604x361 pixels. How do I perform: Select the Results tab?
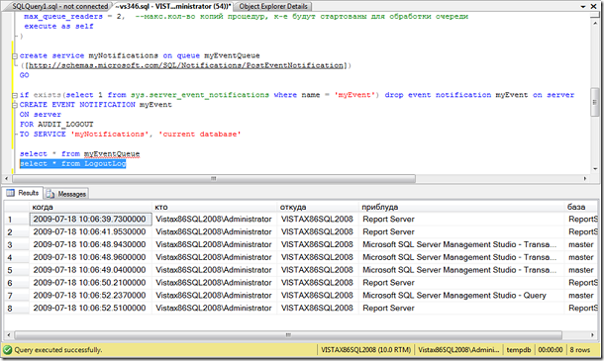23,193
